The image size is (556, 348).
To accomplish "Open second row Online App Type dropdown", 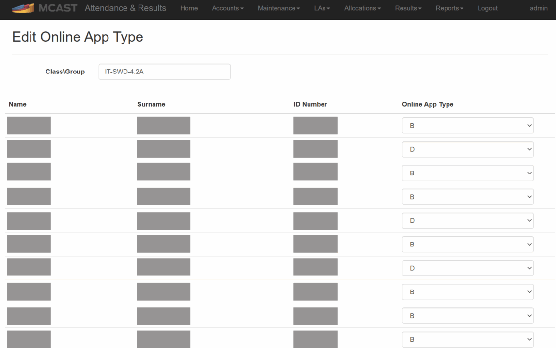I will pos(467,149).
